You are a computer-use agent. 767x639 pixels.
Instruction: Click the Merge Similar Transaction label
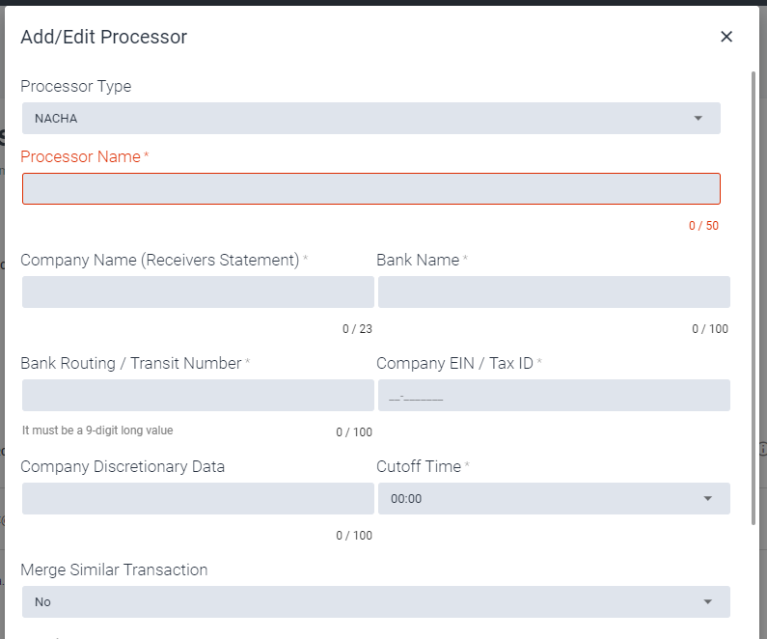tap(114, 570)
